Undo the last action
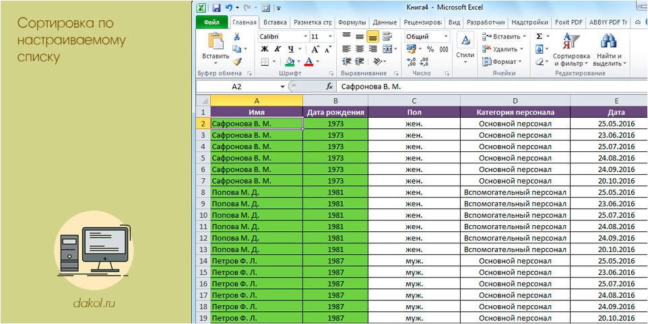Viewport: 648px width, 324px height. pos(229,7)
